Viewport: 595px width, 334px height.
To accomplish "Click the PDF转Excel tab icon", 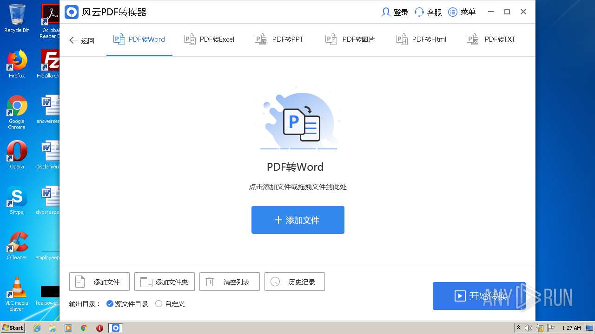I will pyautogui.click(x=190, y=39).
